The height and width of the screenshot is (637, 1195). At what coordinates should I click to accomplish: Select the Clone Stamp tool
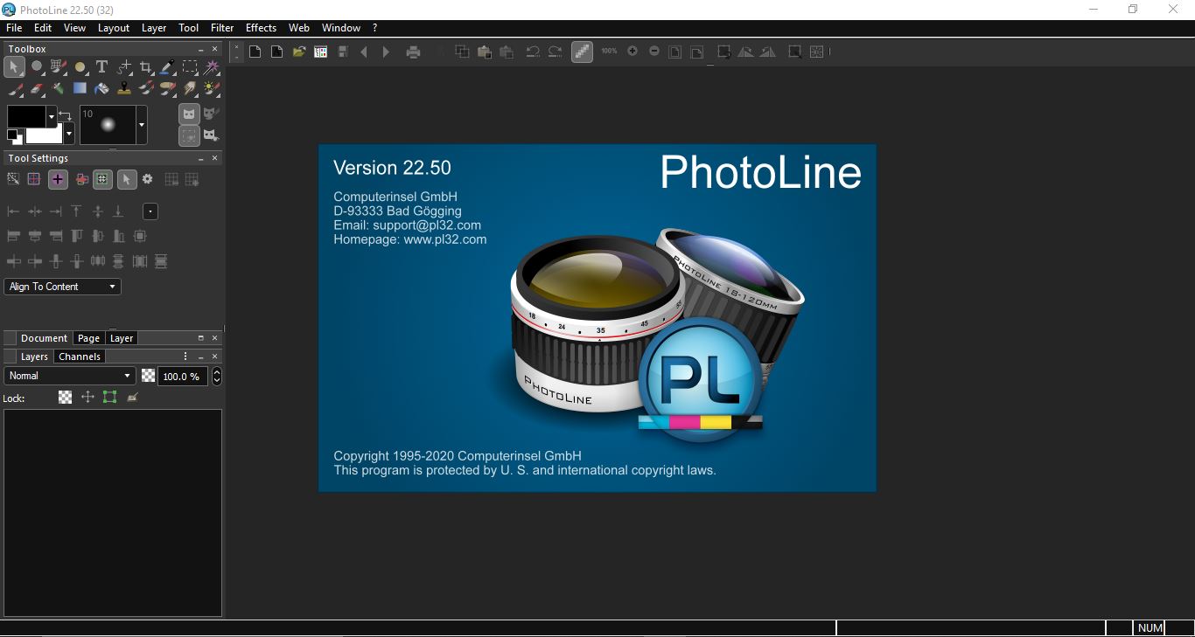point(124,88)
